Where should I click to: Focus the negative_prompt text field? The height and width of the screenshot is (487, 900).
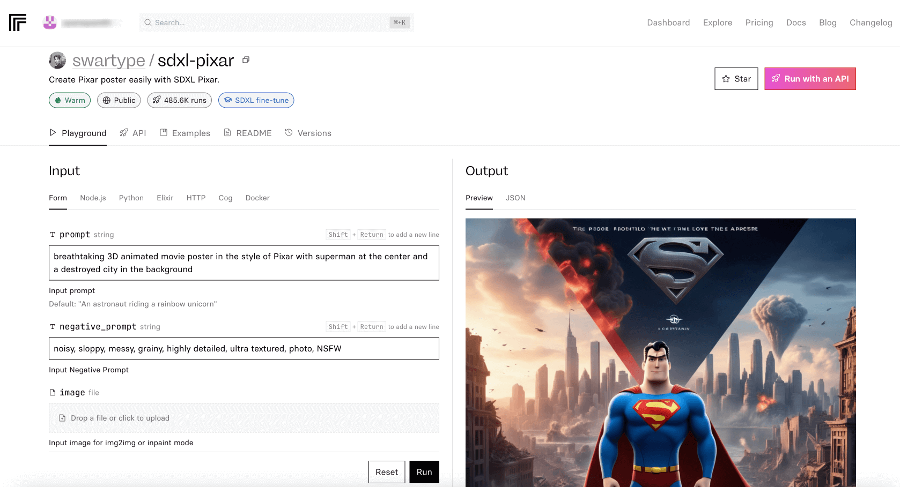click(x=244, y=348)
